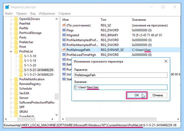Expand the PerHwIdStorage tree node
The image size is (184, 131).
coord(11,33)
